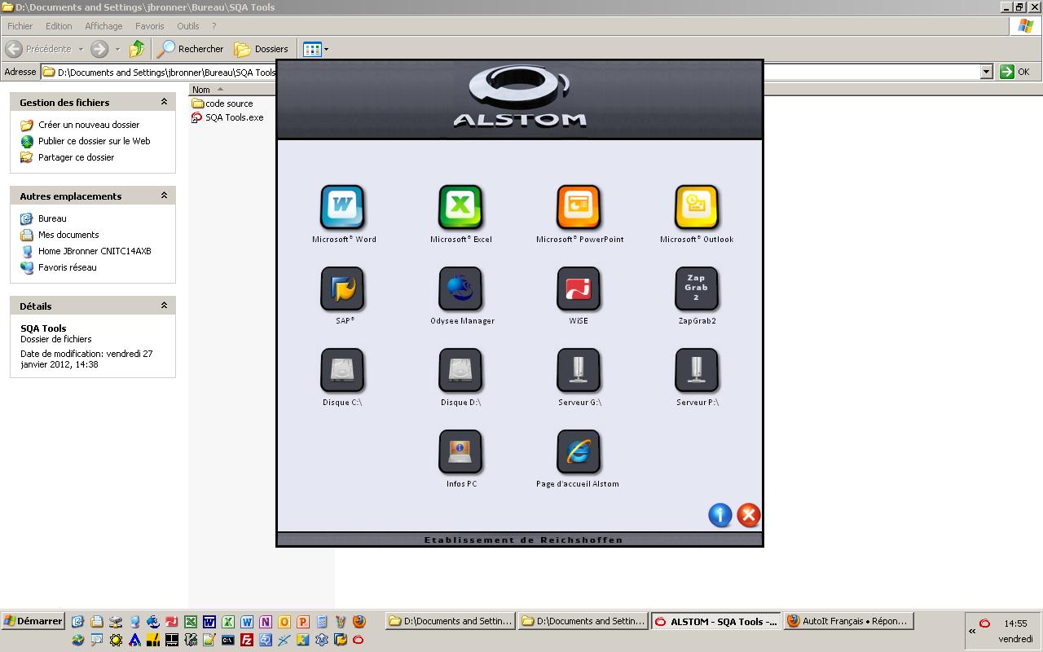This screenshot has width=1043, height=652.
Task: Switch to first D:\Documents and Settings taskbar button
Action: point(450,621)
